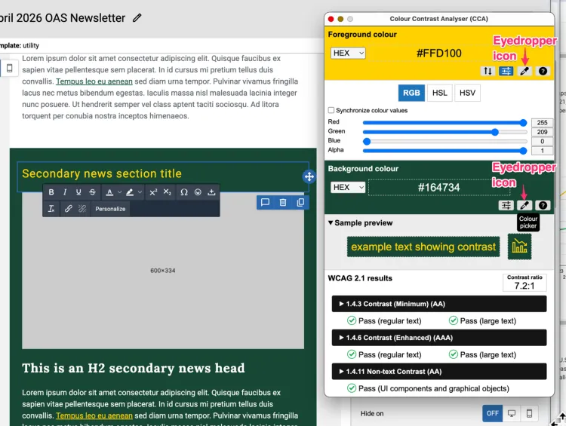The height and width of the screenshot is (426, 566).
Task: Click foreground hex value #FFD100
Action: (439, 54)
